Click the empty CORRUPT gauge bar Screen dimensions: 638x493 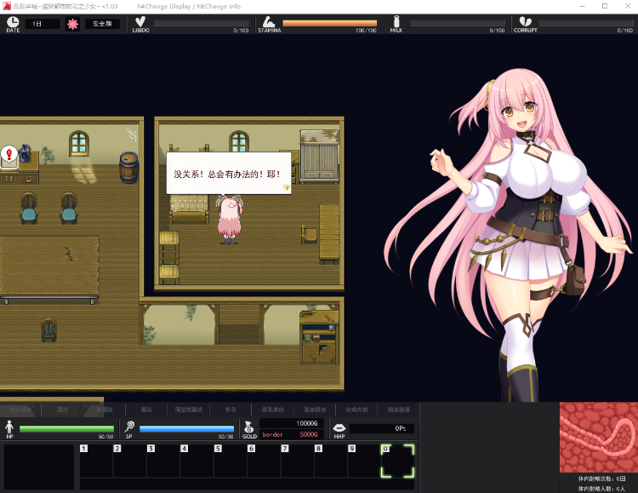tap(586, 23)
